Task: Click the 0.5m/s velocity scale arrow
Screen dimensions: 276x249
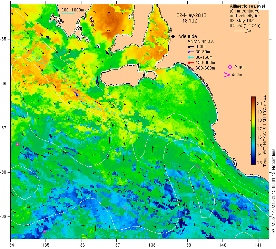Action: click(243, 31)
